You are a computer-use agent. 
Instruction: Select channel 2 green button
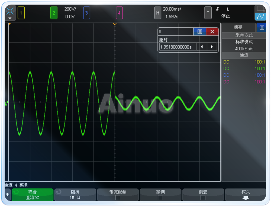pos(54,13)
